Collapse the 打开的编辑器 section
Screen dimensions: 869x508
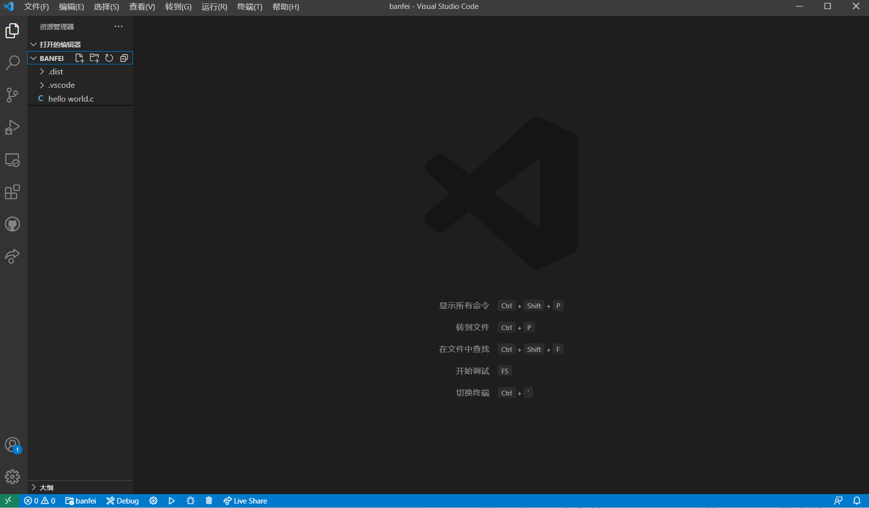pyautogui.click(x=80, y=45)
